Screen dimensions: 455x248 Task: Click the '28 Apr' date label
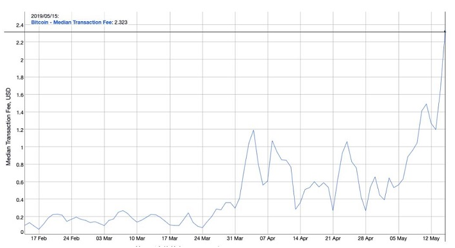point(366,238)
